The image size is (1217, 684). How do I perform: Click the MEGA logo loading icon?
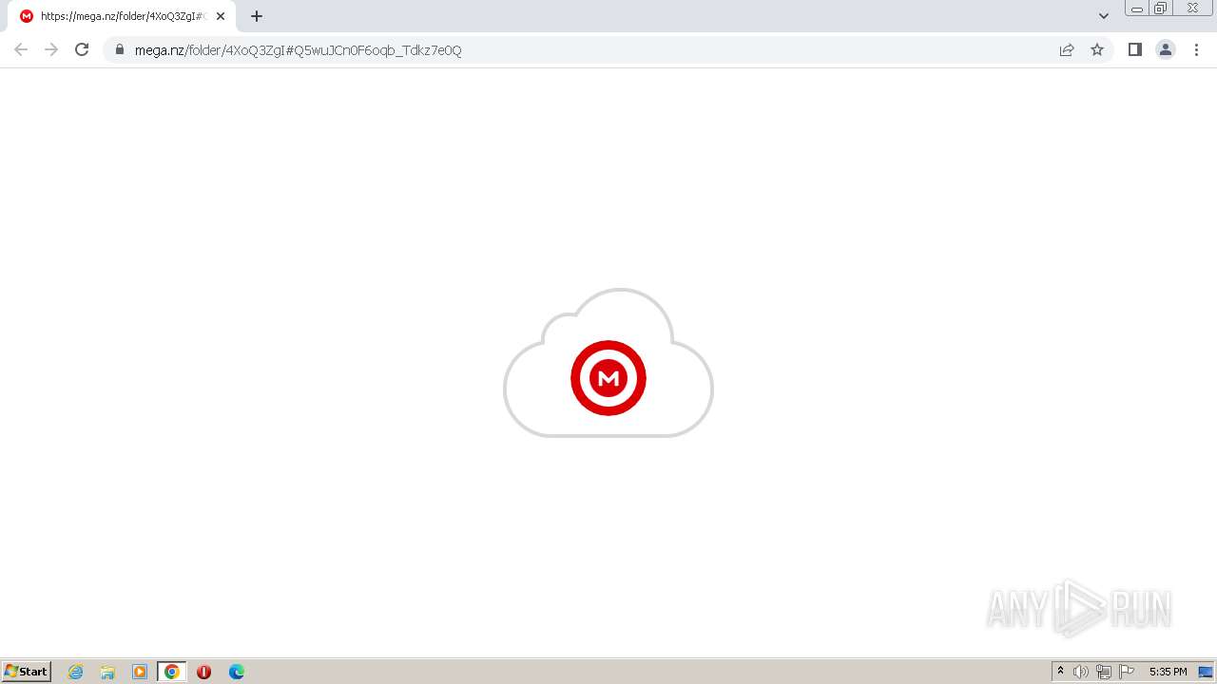(608, 378)
